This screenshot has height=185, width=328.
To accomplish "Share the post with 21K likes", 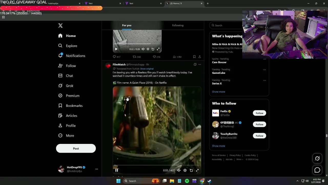I will [x=200, y=57].
